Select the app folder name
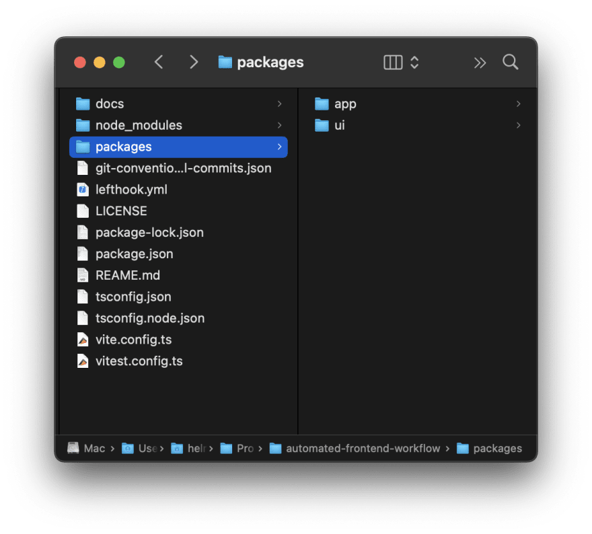 tap(345, 104)
